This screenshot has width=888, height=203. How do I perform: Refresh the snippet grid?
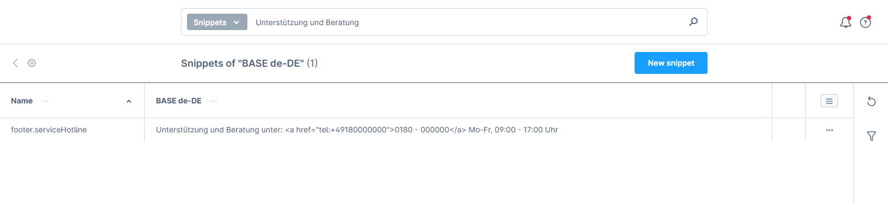tap(871, 101)
